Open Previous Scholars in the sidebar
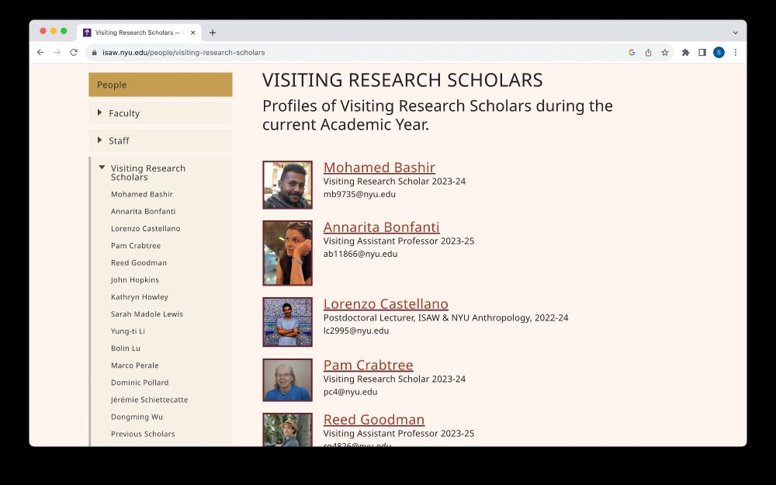Screen dimensions: 776x485 tap(143, 434)
